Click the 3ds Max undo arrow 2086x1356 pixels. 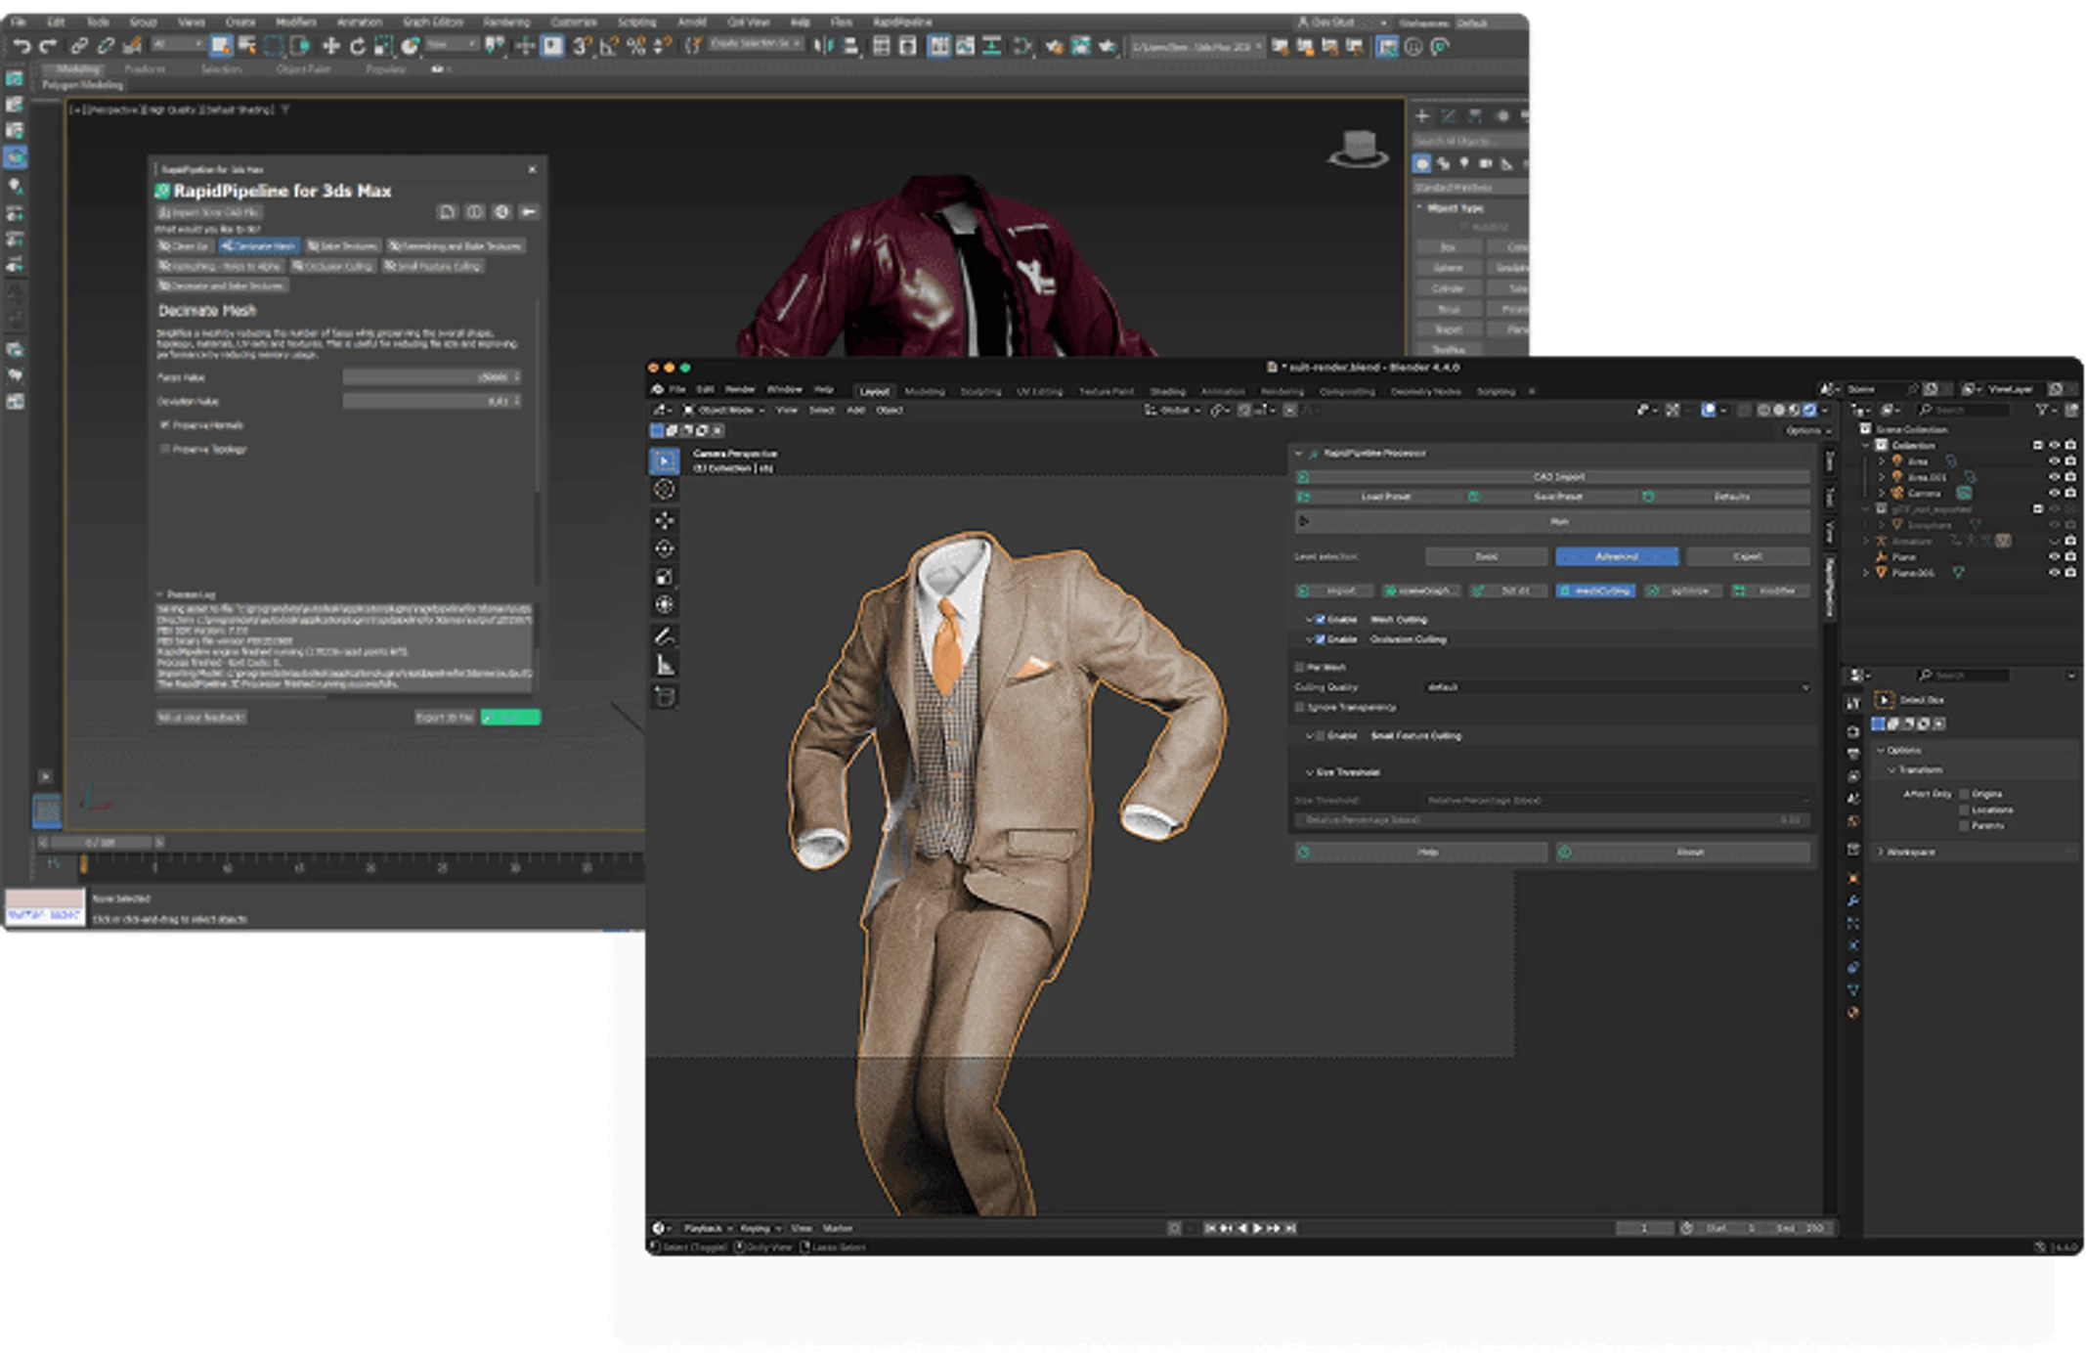pos(22,46)
